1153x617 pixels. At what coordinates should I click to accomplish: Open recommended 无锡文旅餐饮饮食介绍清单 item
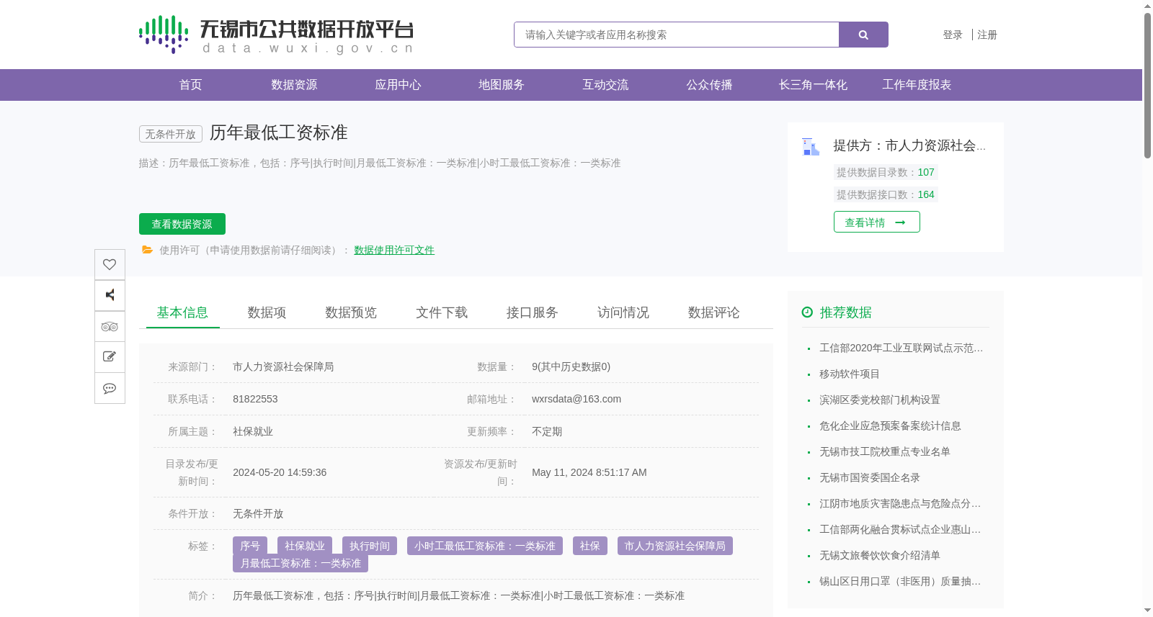(880, 555)
